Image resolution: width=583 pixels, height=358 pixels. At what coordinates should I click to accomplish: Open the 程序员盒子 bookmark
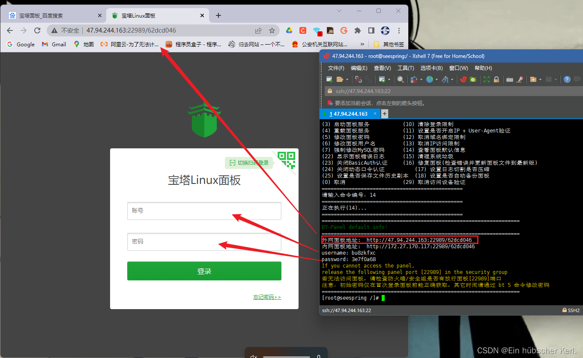coord(193,44)
